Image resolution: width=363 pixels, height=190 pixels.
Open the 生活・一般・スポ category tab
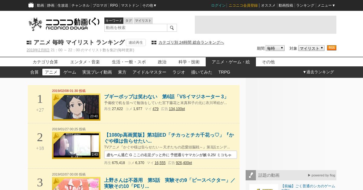coord(129,62)
